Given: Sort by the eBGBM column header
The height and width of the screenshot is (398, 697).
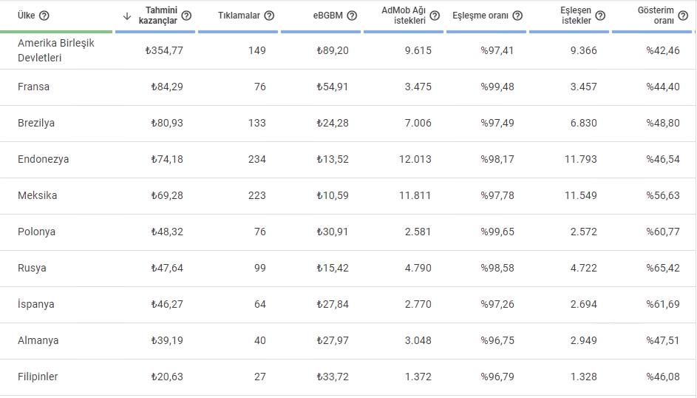Looking at the screenshot, I should (328, 16).
